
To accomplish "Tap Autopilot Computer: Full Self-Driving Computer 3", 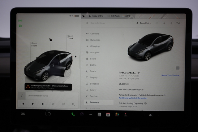I will click(x=142, y=95).
